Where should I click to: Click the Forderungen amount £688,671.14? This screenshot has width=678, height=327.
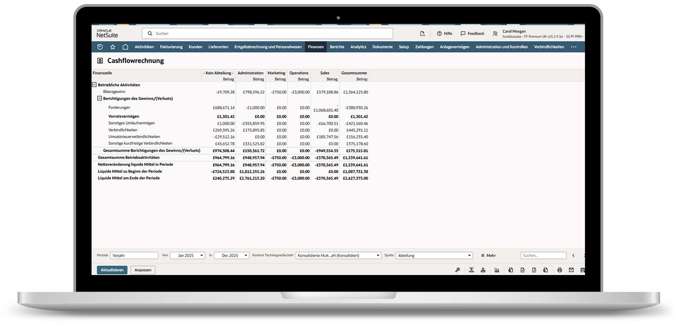pyautogui.click(x=224, y=108)
